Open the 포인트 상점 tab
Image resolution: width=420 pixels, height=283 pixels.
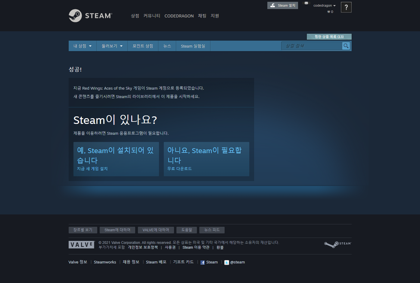click(x=143, y=46)
